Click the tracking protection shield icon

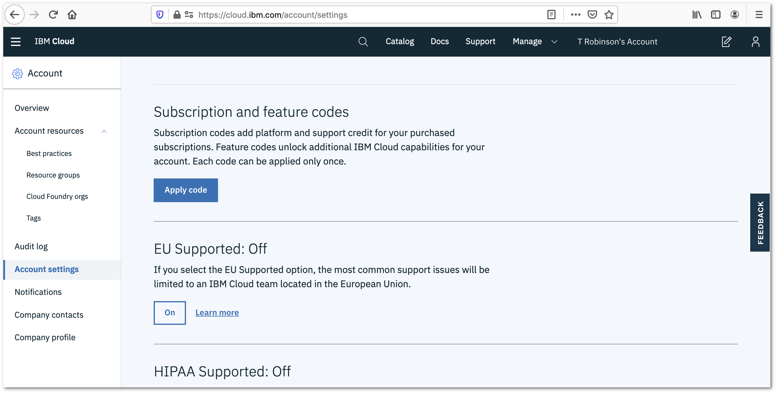[x=160, y=15]
